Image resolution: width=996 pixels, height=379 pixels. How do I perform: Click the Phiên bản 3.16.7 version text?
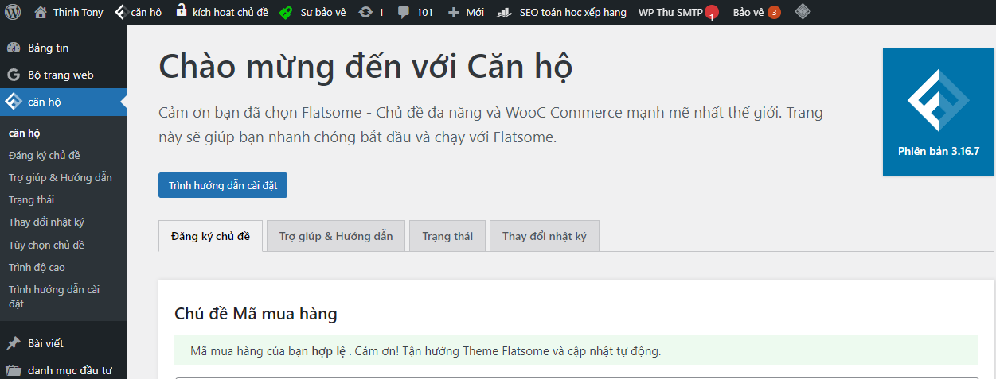tap(939, 151)
